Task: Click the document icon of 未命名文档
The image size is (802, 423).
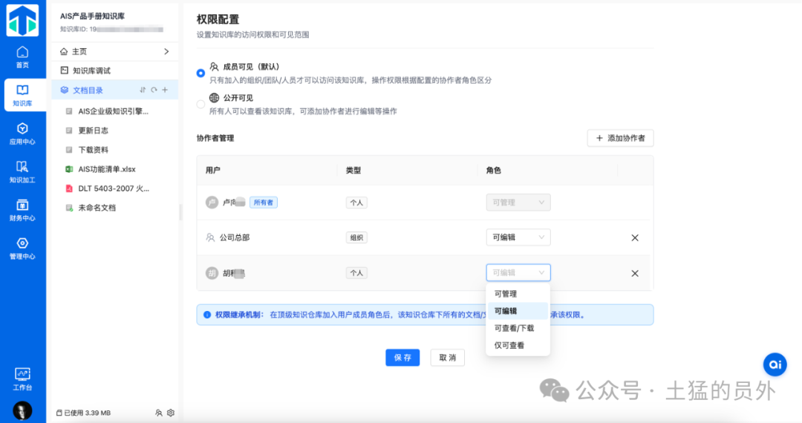Action: [x=69, y=208]
